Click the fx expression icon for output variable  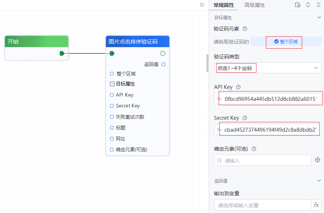pyautogui.click(x=316, y=205)
